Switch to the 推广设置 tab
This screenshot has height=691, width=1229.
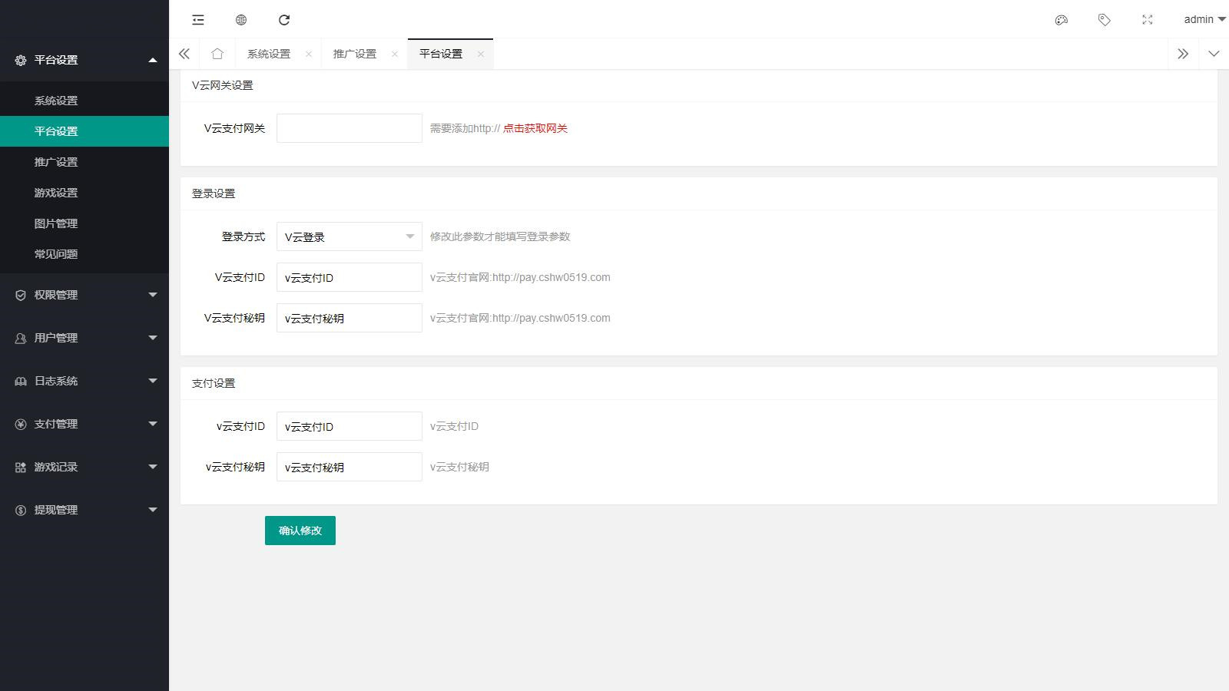point(355,54)
